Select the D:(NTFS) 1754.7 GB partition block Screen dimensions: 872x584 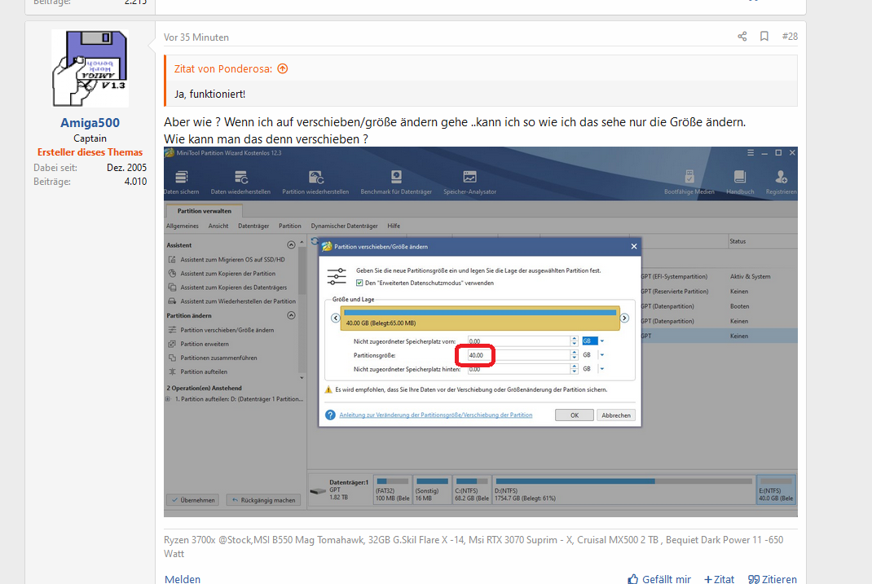click(623, 490)
